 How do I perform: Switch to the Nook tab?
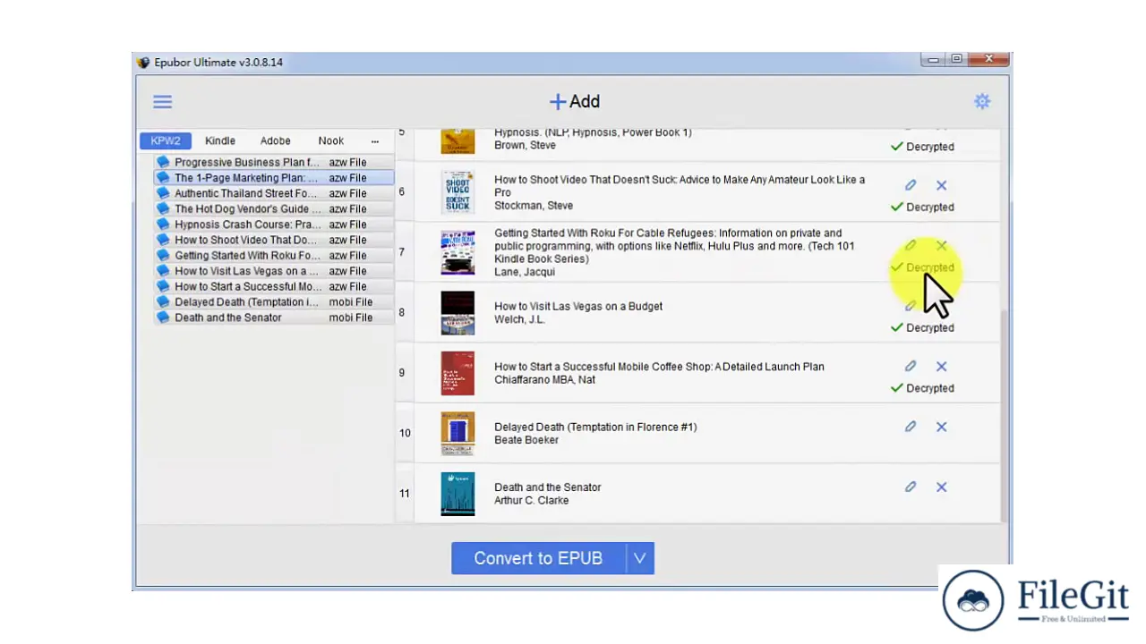point(331,140)
